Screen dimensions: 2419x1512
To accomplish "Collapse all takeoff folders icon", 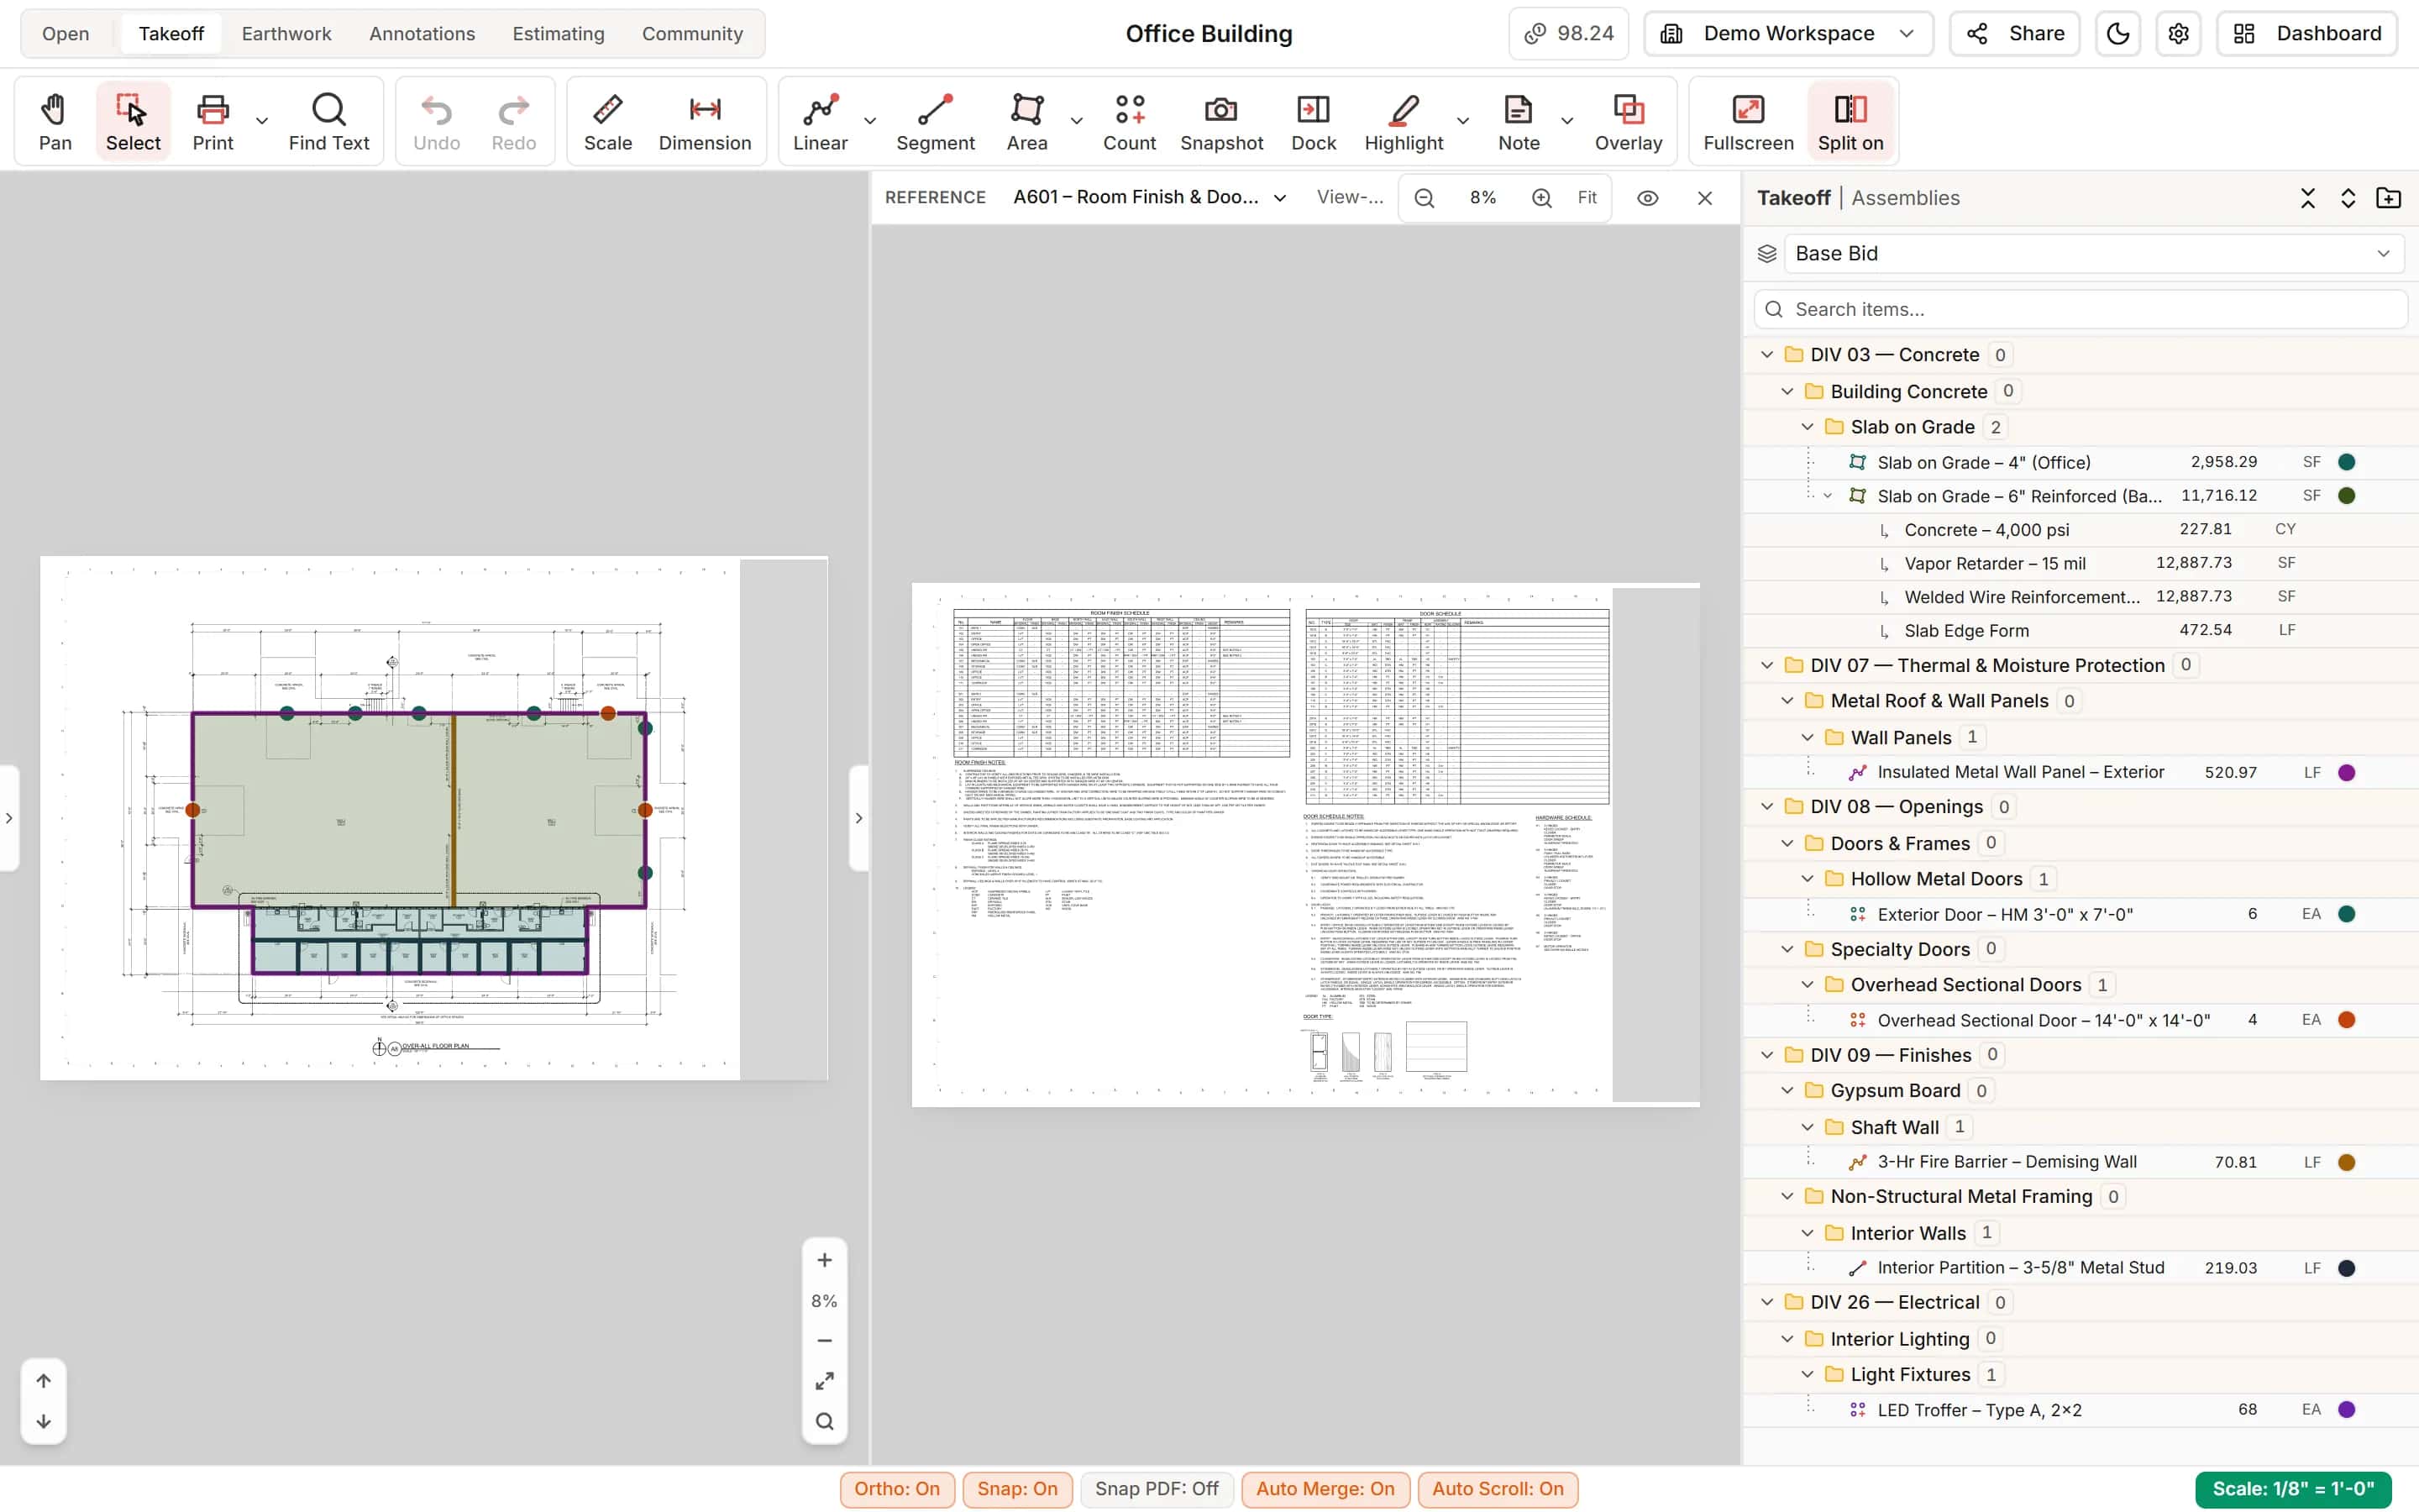I will coord(2307,198).
